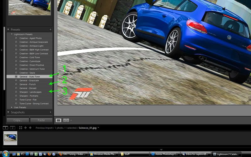Image resolution: width=251 pixels, height=157 pixels.
Task: Open the Before/After view options arrow
Action: click(71, 120)
